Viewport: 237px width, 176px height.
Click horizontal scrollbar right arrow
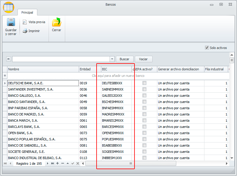click(227, 164)
